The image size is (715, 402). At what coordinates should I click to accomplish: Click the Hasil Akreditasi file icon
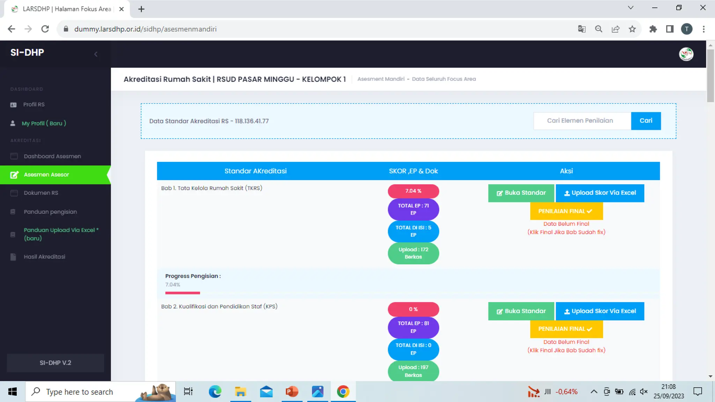tap(13, 257)
